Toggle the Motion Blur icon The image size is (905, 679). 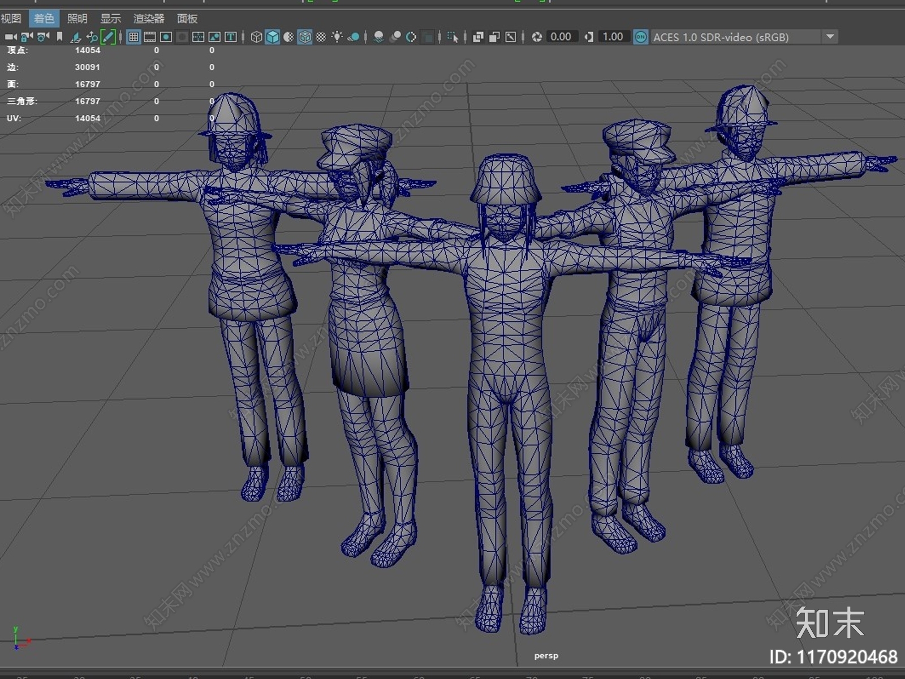395,37
